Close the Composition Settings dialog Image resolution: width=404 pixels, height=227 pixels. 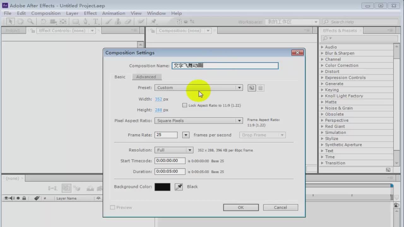point(297,53)
